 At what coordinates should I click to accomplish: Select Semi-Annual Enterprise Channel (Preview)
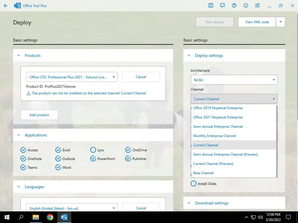pos(233,154)
